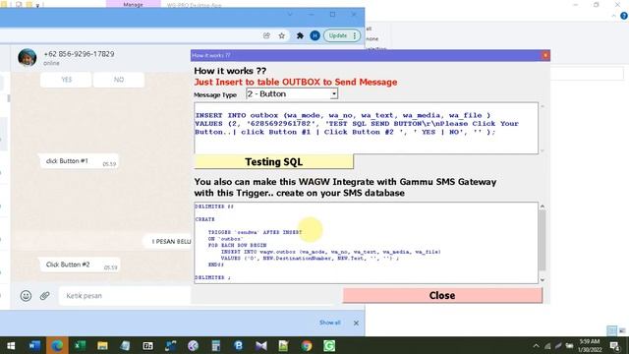Click the Ketik pesan message field
Viewport: 629px width, 354px height.
pyautogui.click(x=125, y=296)
